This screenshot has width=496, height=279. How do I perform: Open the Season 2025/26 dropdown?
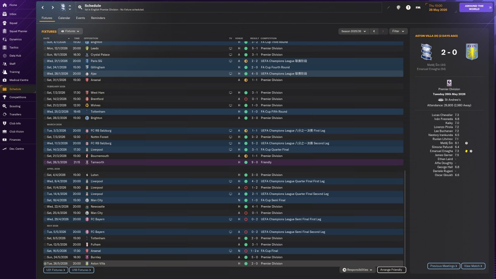click(x=353, y=31)
